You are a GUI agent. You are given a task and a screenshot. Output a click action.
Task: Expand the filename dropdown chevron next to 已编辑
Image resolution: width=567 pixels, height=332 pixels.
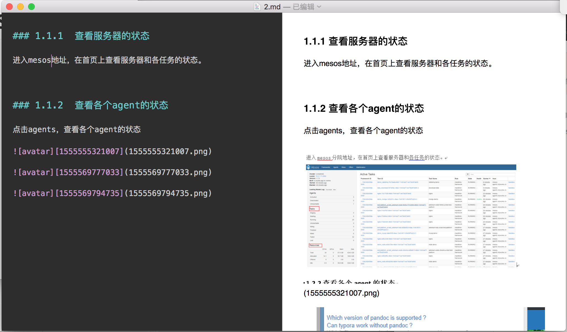click(x=319, y=7)
